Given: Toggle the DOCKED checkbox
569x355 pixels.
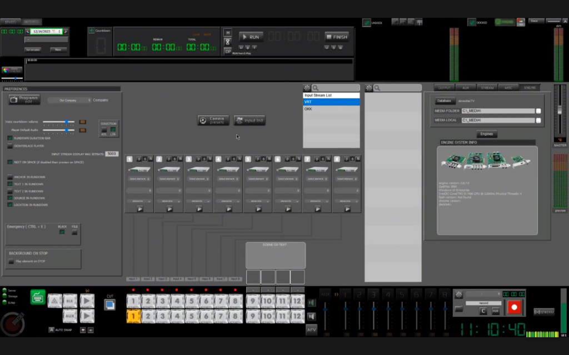Looking at the screenshot, I should coord(472,22).
